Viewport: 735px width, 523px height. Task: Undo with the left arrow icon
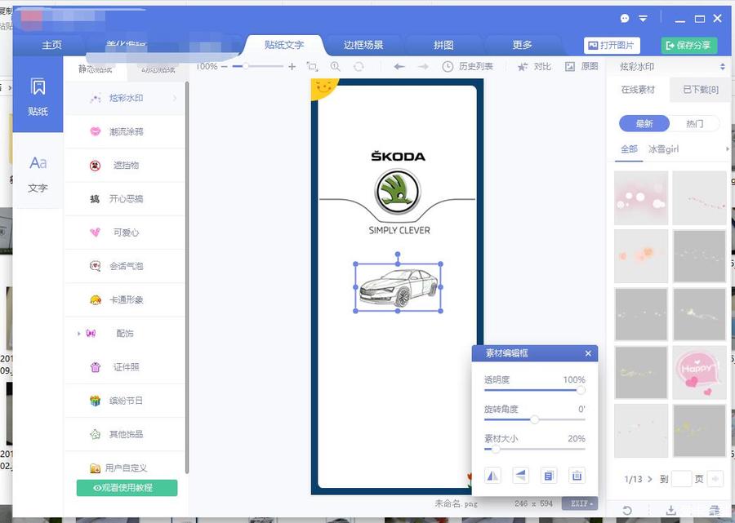[399, 67]
